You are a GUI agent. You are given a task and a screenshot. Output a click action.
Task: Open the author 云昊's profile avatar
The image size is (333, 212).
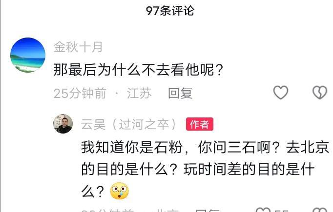63,124
